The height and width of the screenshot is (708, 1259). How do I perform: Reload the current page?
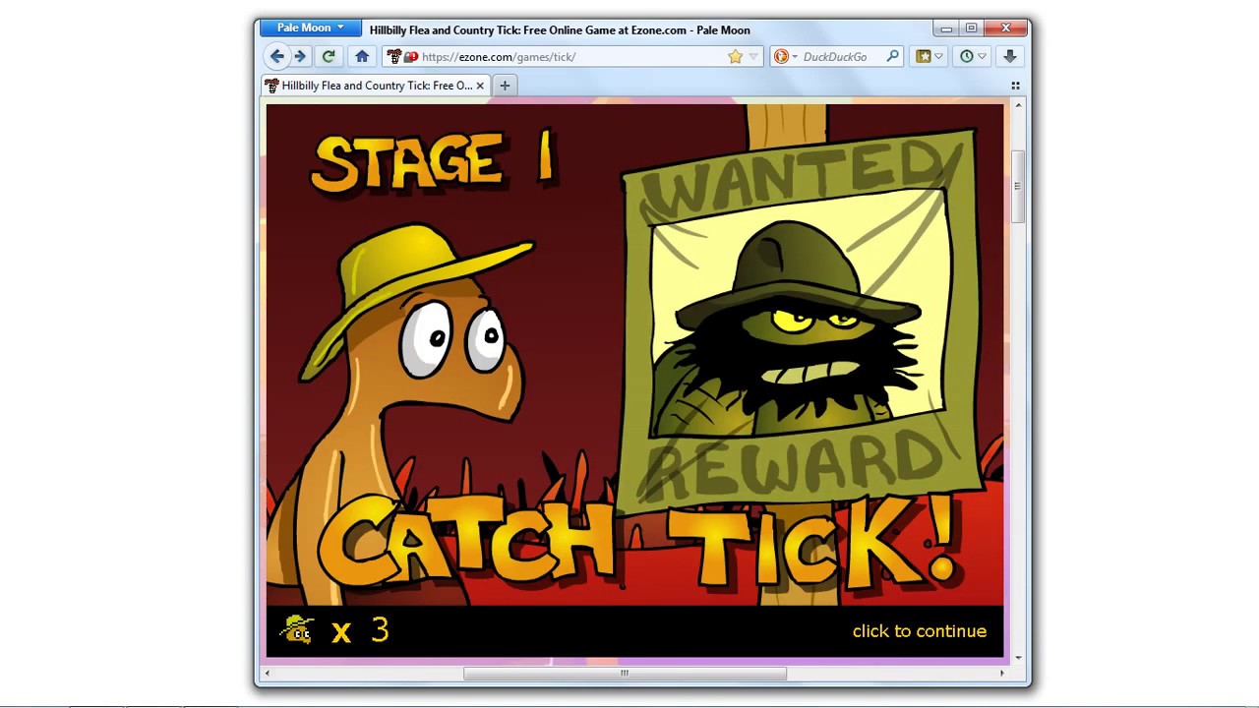(329, 56)
